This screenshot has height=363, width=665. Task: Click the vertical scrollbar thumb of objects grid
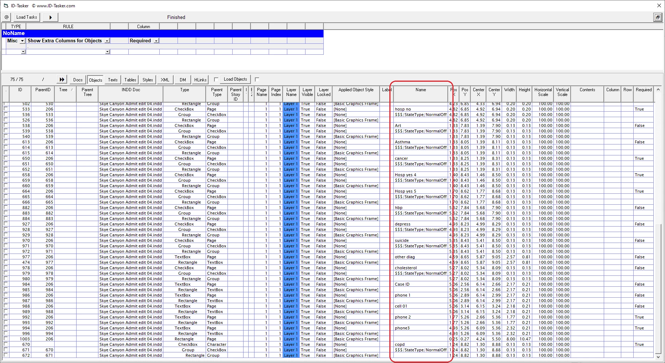658,288
